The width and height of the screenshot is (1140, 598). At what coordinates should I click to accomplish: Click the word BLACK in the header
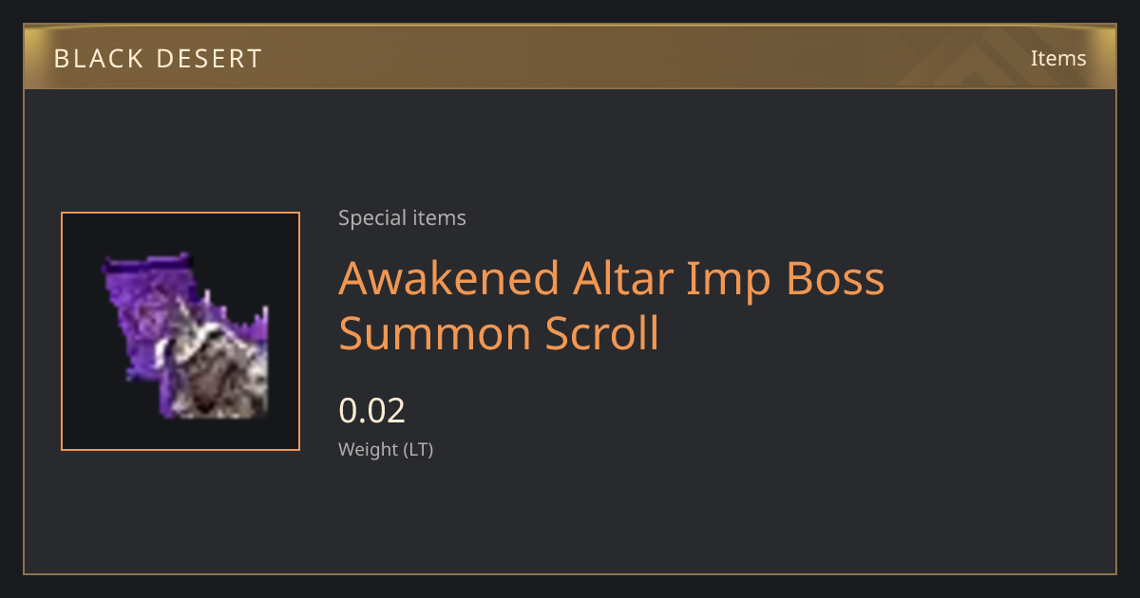click(97, 58)
